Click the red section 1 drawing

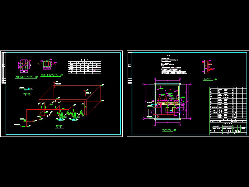click(x=208, y=67)
